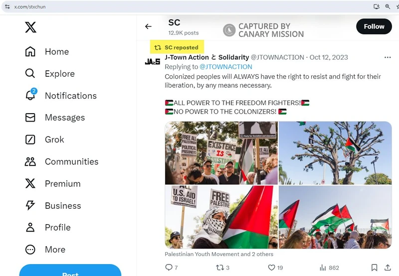This screenshot has width=399, height=276.
Task: View post analytics showing 862
Action: point(329,268)
